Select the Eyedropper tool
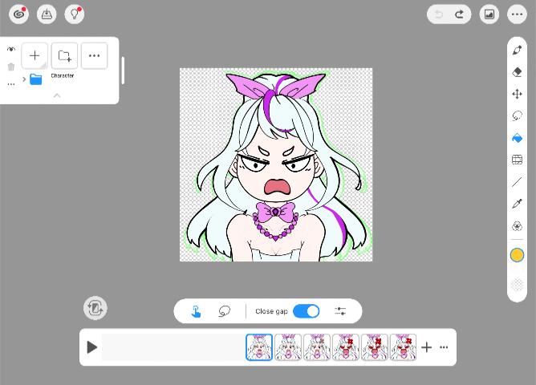536x385 pixels. pos(517,204)
